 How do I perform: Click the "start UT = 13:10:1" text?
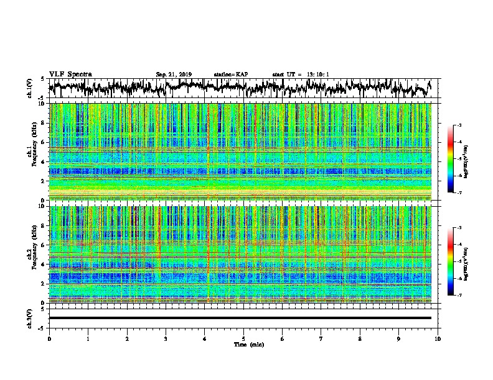pyautogui.click(x=301, y=75)
